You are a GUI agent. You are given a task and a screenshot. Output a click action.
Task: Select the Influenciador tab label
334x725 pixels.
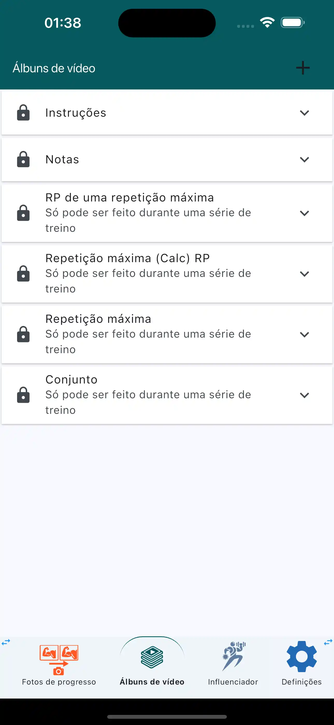coord(233,682)
